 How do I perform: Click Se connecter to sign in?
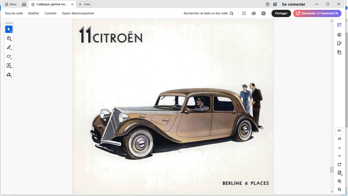pyautogui.click(x=294, y=4)
